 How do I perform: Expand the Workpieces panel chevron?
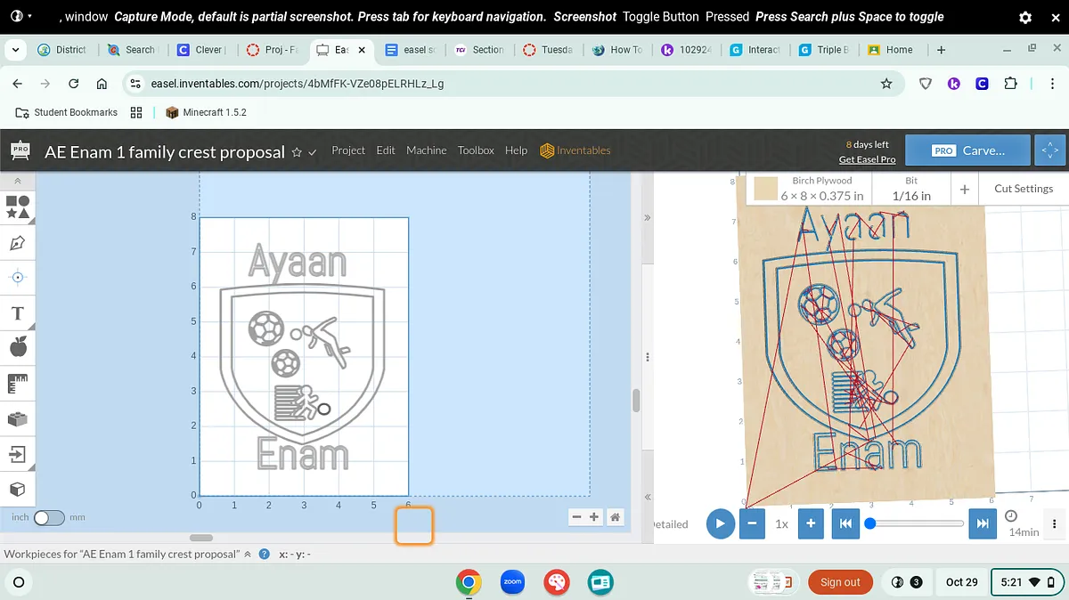point(248,554)
